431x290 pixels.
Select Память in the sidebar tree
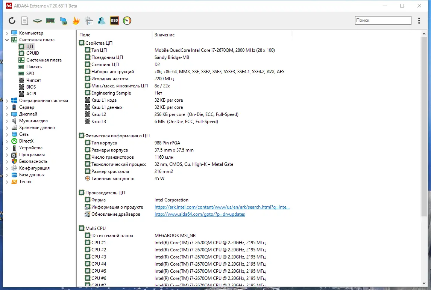tap(34, 67)
